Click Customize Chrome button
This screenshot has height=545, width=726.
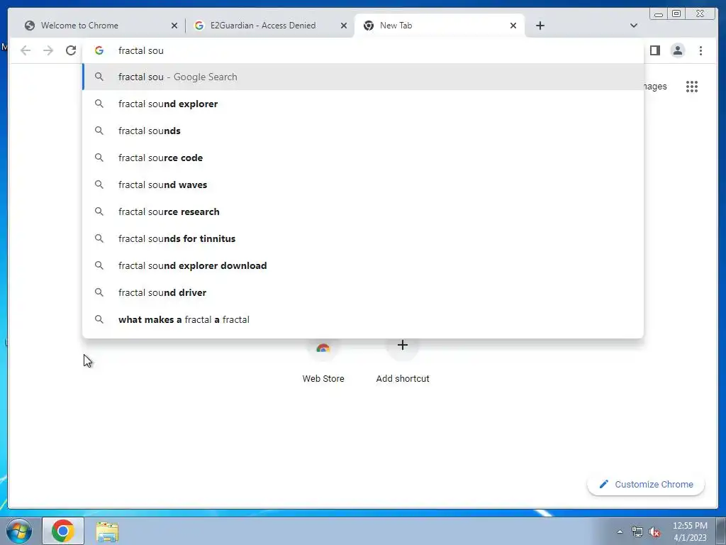tap(646, 484)
